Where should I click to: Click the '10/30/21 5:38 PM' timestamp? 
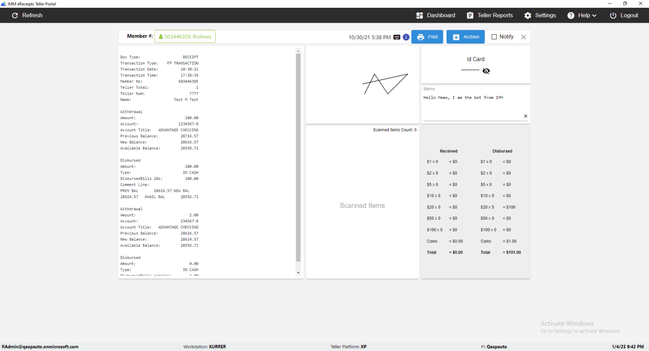point(369,37)
